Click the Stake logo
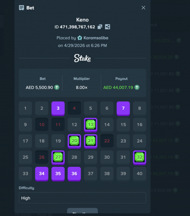Viewport: 190px width, 216px height. coord(82,58)
